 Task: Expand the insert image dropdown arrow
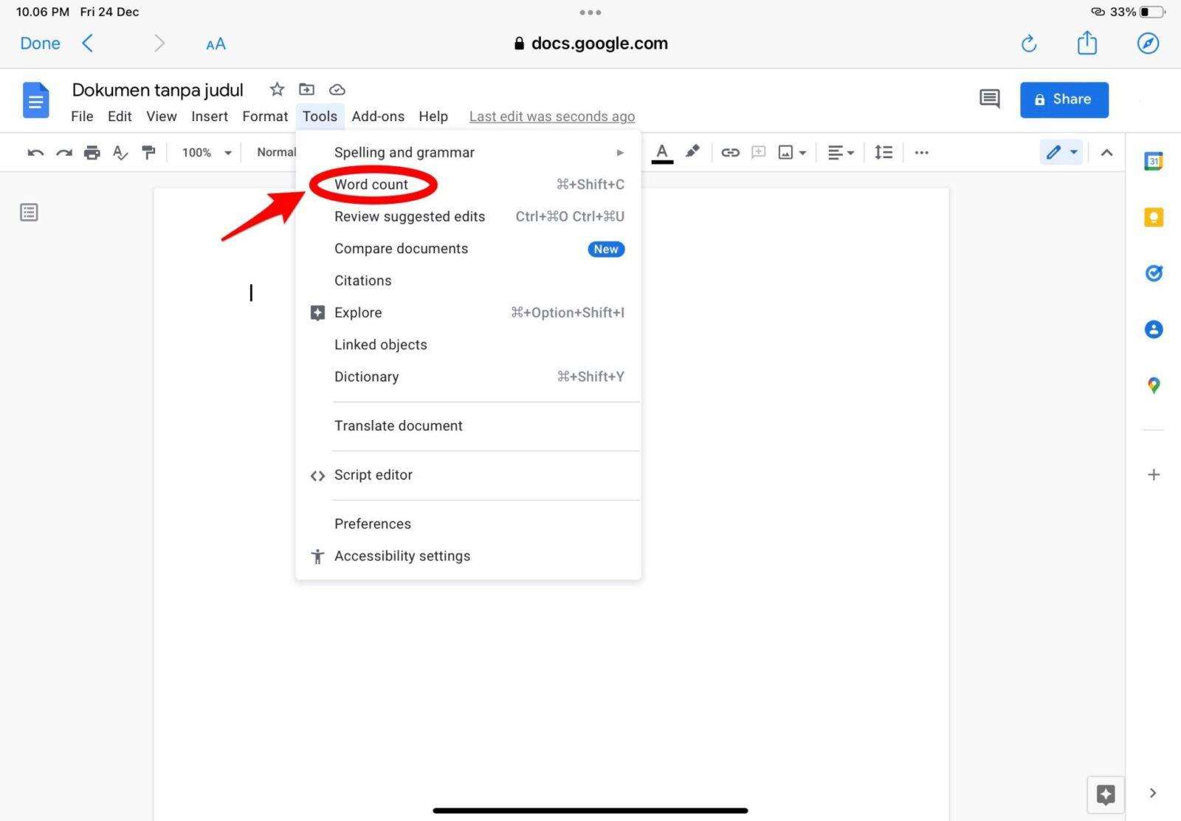pyautogui.click(x=803, y=153)
